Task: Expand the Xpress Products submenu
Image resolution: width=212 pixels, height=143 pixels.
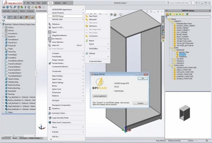Action: [x=66, y=13]
